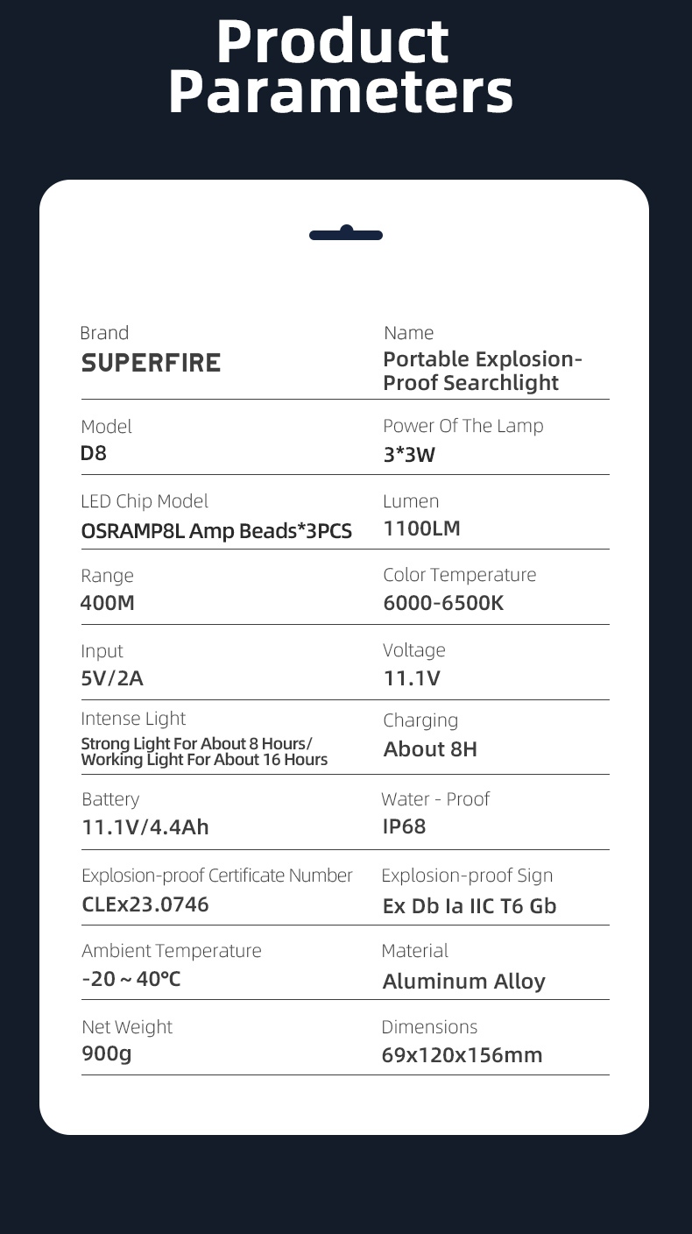Select the 69x120x156mm dimensions value
This screenshot has width=692, height=1234.
[x=462, y=1054]
